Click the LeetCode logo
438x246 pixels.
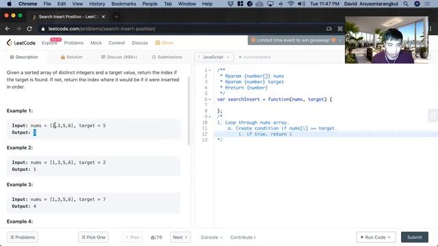coord(21,42)
